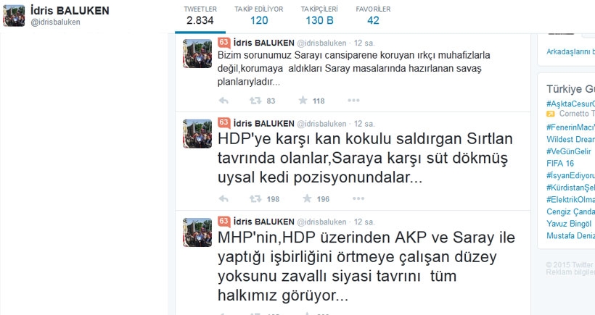Reply to the 'Bizim sorunumuz' tweet
This screenshot has width=595, height=315.
223,101
